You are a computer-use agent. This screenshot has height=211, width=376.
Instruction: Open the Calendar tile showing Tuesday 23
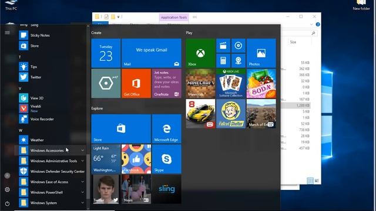(106, 53)
